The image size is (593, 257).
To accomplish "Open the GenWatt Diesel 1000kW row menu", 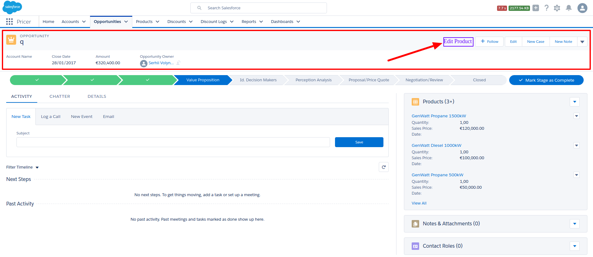I will 577,145.
